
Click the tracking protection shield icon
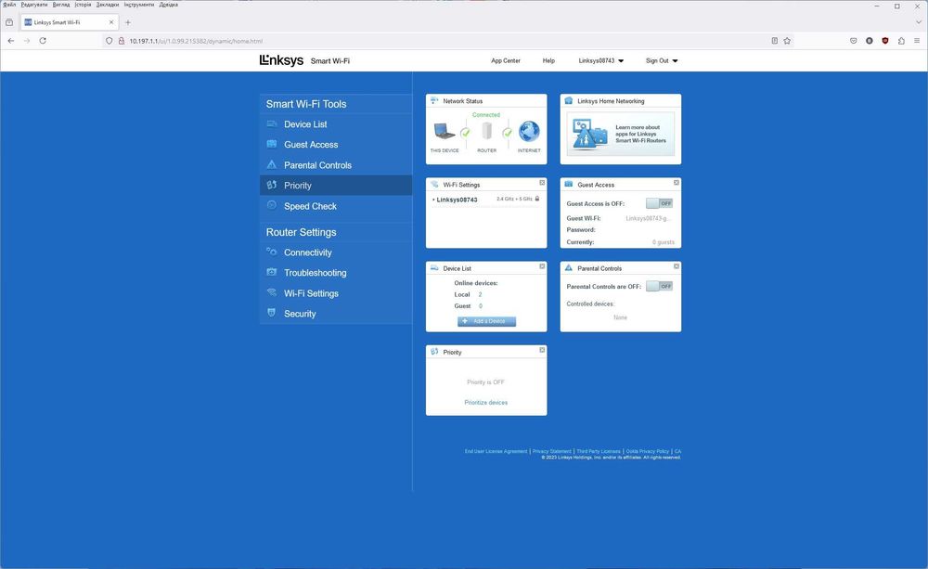pos(109,41)
